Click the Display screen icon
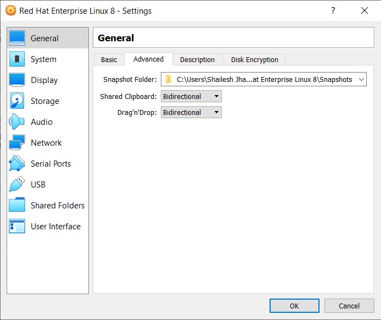This screenshot has height=320, width=381. (x=17, y=80)
